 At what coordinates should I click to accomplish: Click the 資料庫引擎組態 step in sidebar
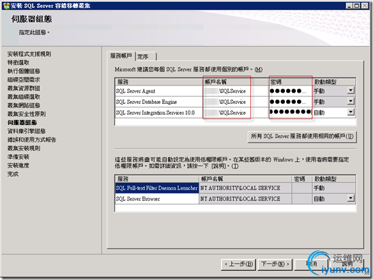click(26, 131)
